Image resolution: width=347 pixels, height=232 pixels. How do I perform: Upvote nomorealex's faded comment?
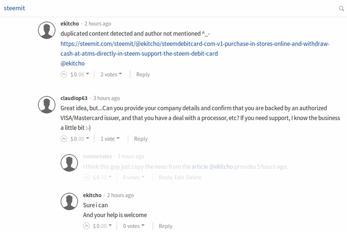(87, 177)
